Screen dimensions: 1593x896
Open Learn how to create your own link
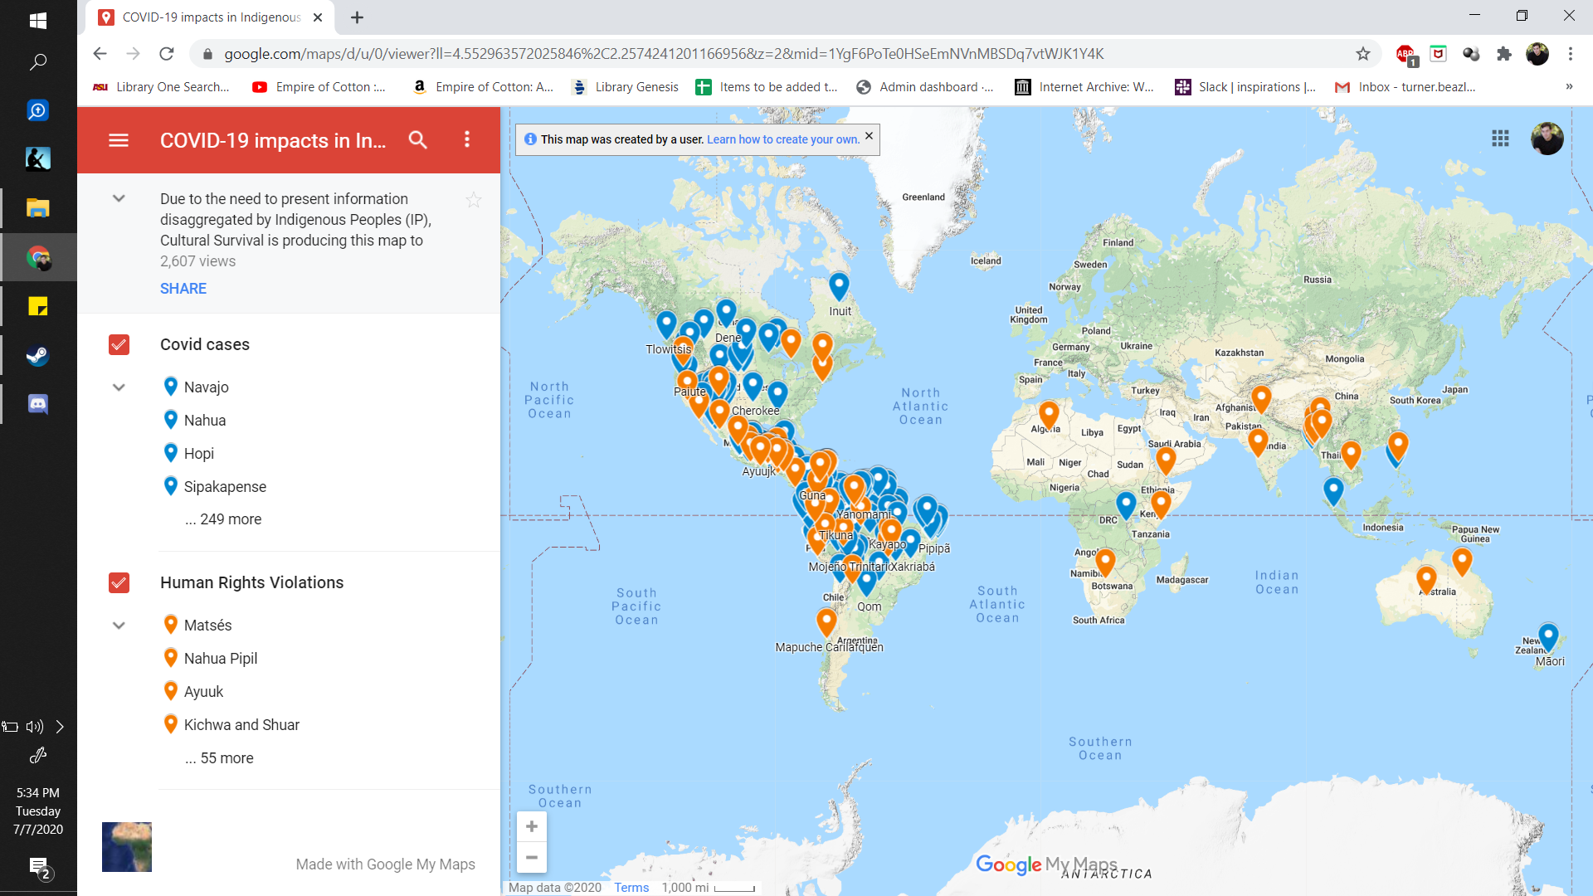pyautogui.click(x=782, y=139)
